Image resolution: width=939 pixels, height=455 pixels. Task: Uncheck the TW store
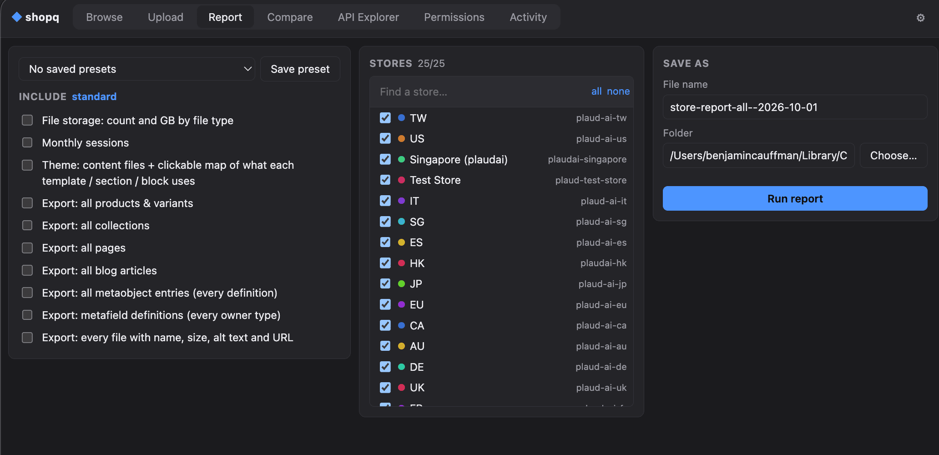pos(385,118)
